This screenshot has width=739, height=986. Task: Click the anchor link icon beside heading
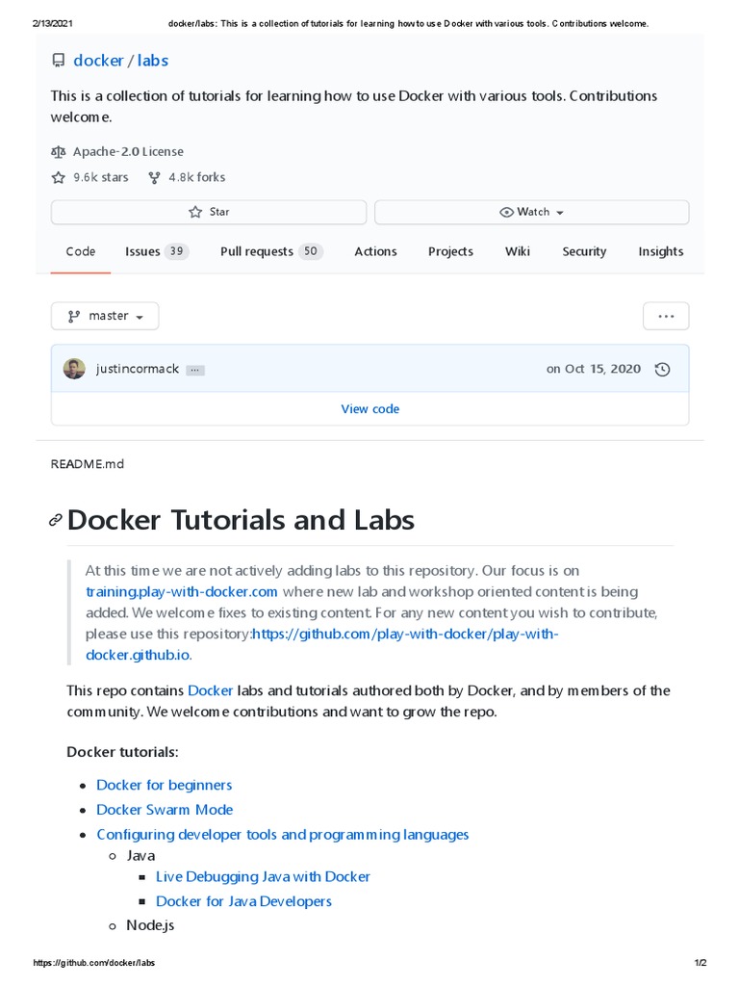pyautogui.click(x=56, y=521)
